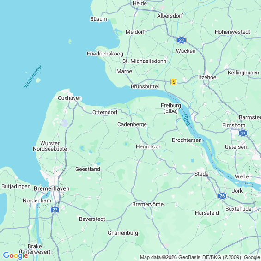Click the A23 highway shield near Wacken
This screenshot has height=261, width=261.
coord(182,40)
